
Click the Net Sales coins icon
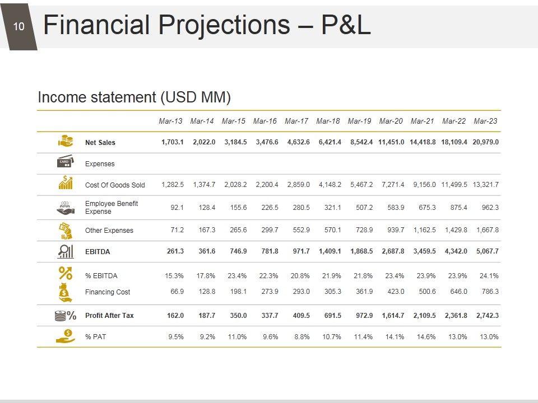[x=66, y=142]
